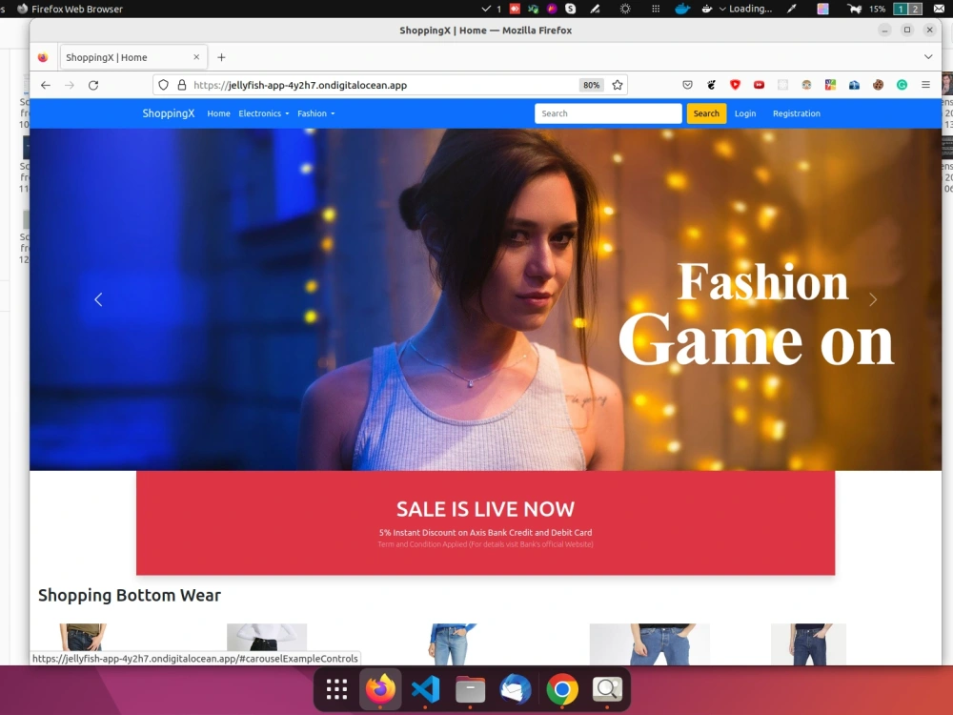Open Google Chrome from the dock
Viewport: 953px width, 715px height.
(560, 688)
